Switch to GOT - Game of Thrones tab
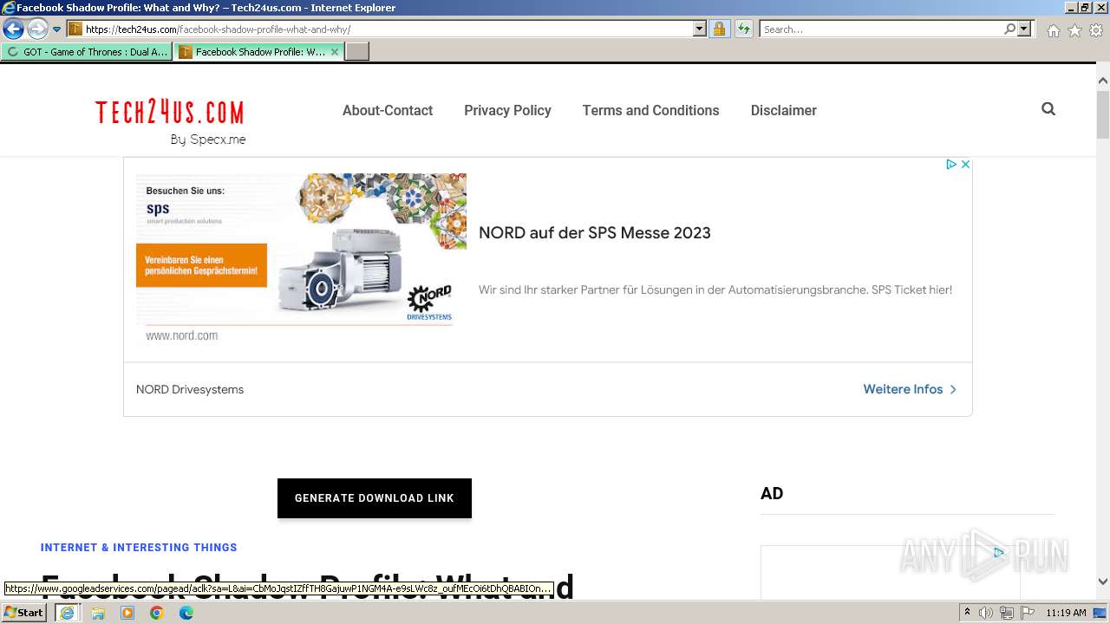The height and width of the screenshot is (624, 1110). click(87, 52)
